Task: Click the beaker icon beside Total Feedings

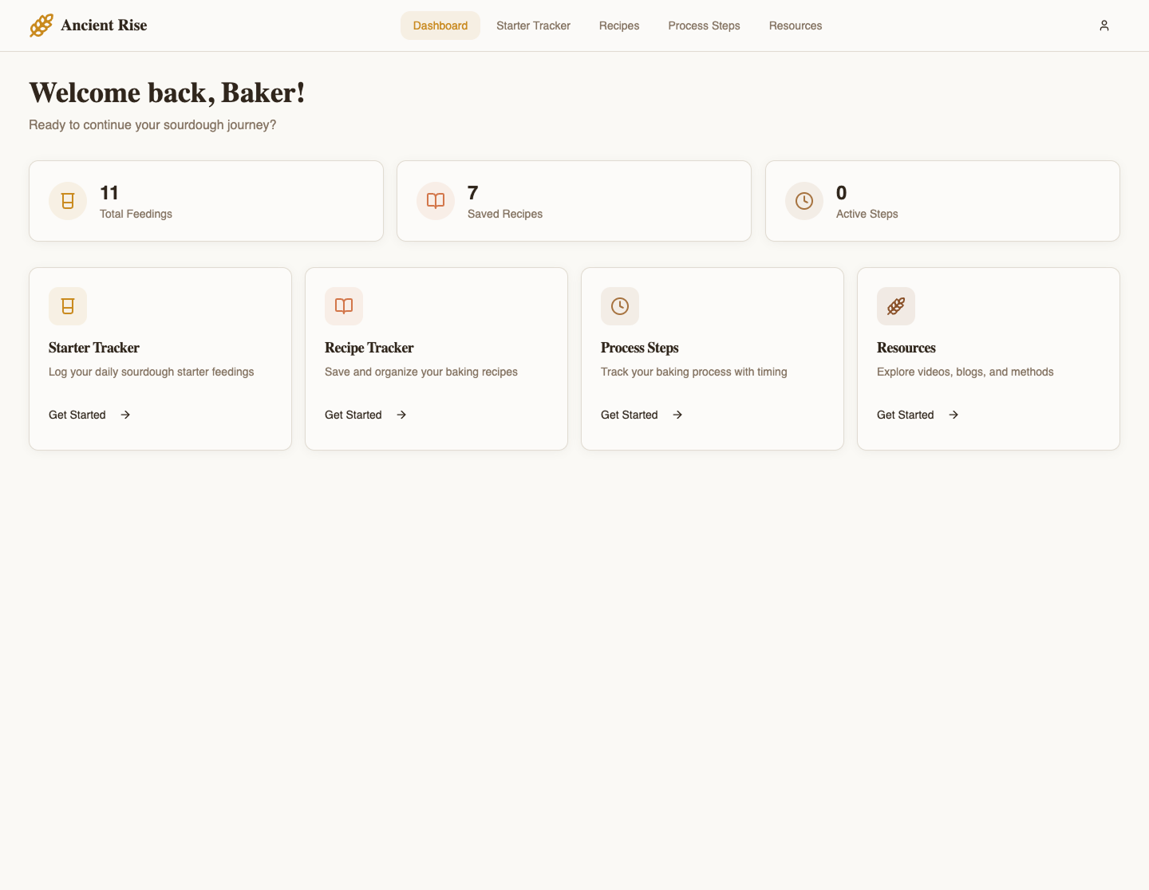Action: tap(68, 201)
